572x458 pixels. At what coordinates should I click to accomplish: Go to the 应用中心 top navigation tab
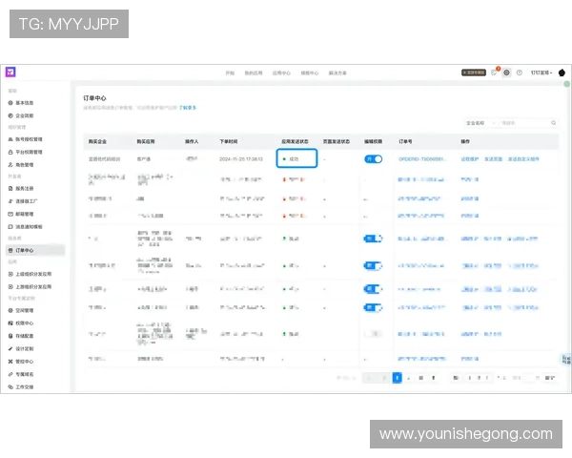pos(281,73)
